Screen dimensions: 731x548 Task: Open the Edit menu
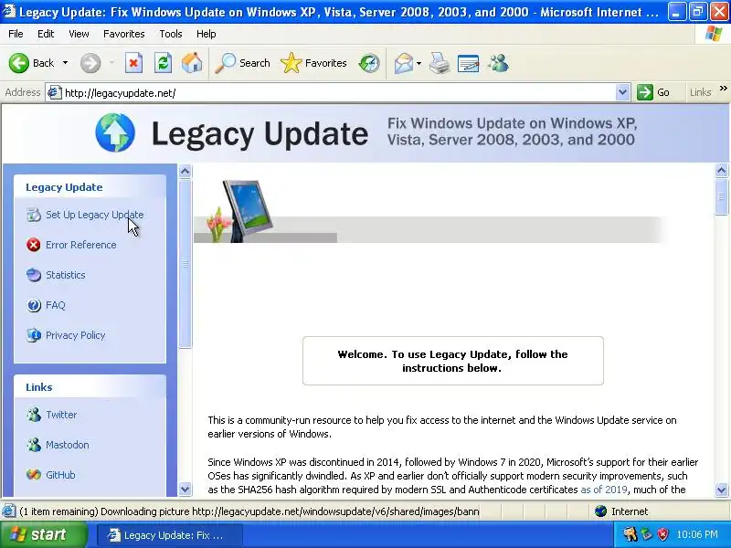coord(46,34)
